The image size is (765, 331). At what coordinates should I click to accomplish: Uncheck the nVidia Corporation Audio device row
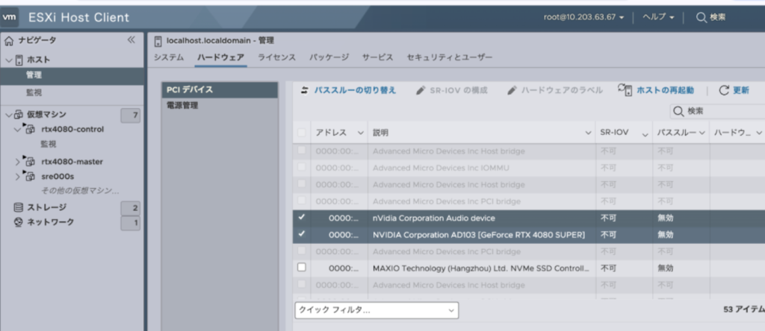[x=302, y=218]
